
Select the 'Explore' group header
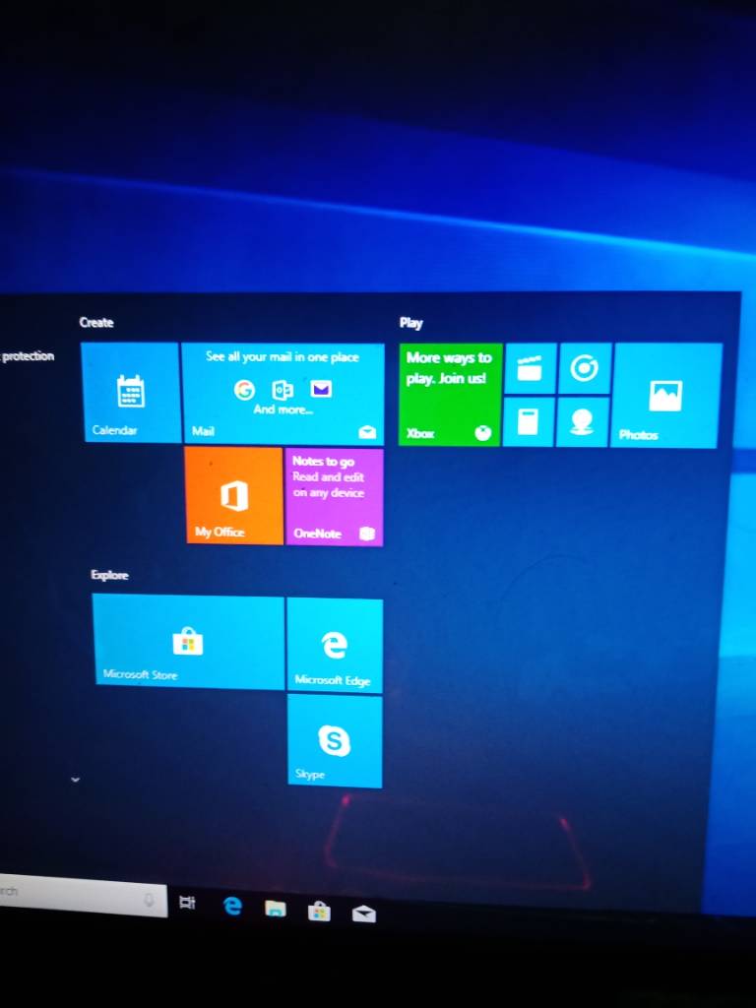[x=109, y=575]
